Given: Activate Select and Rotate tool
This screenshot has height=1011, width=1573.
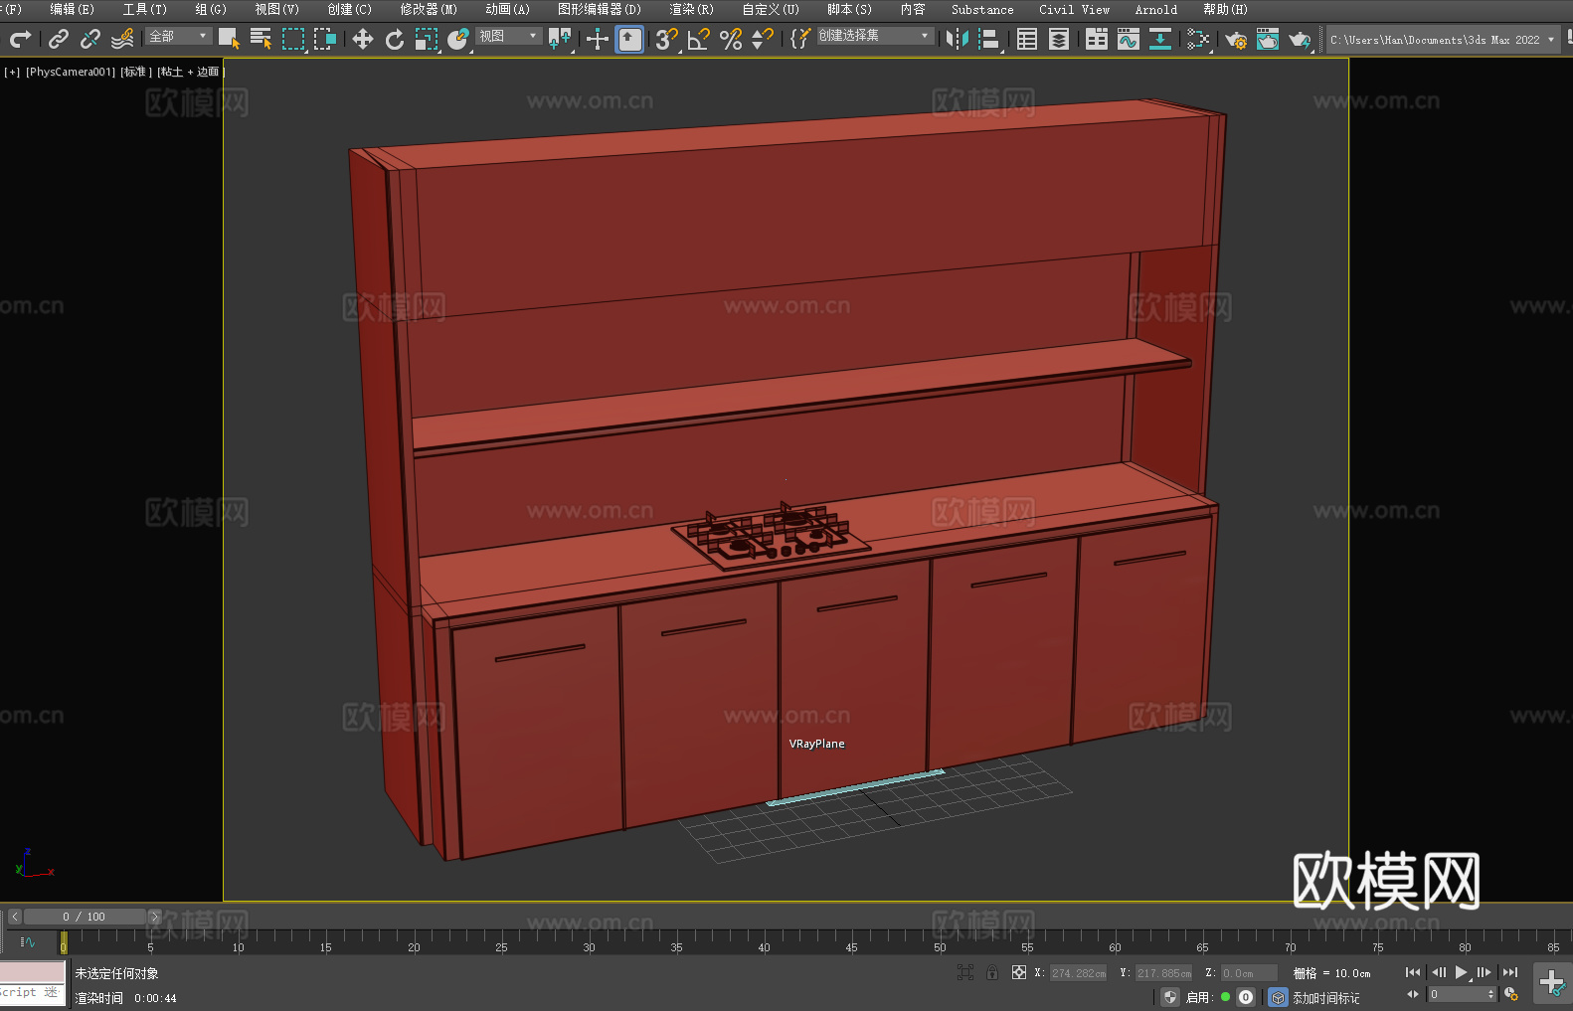Looking at the screenshot, I should pyautogui.click(x=395, y=39).
